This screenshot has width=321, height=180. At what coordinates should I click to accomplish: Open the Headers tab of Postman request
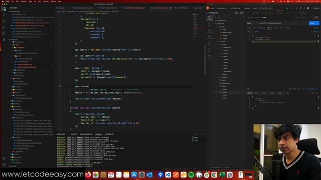(x=261, y=28)
